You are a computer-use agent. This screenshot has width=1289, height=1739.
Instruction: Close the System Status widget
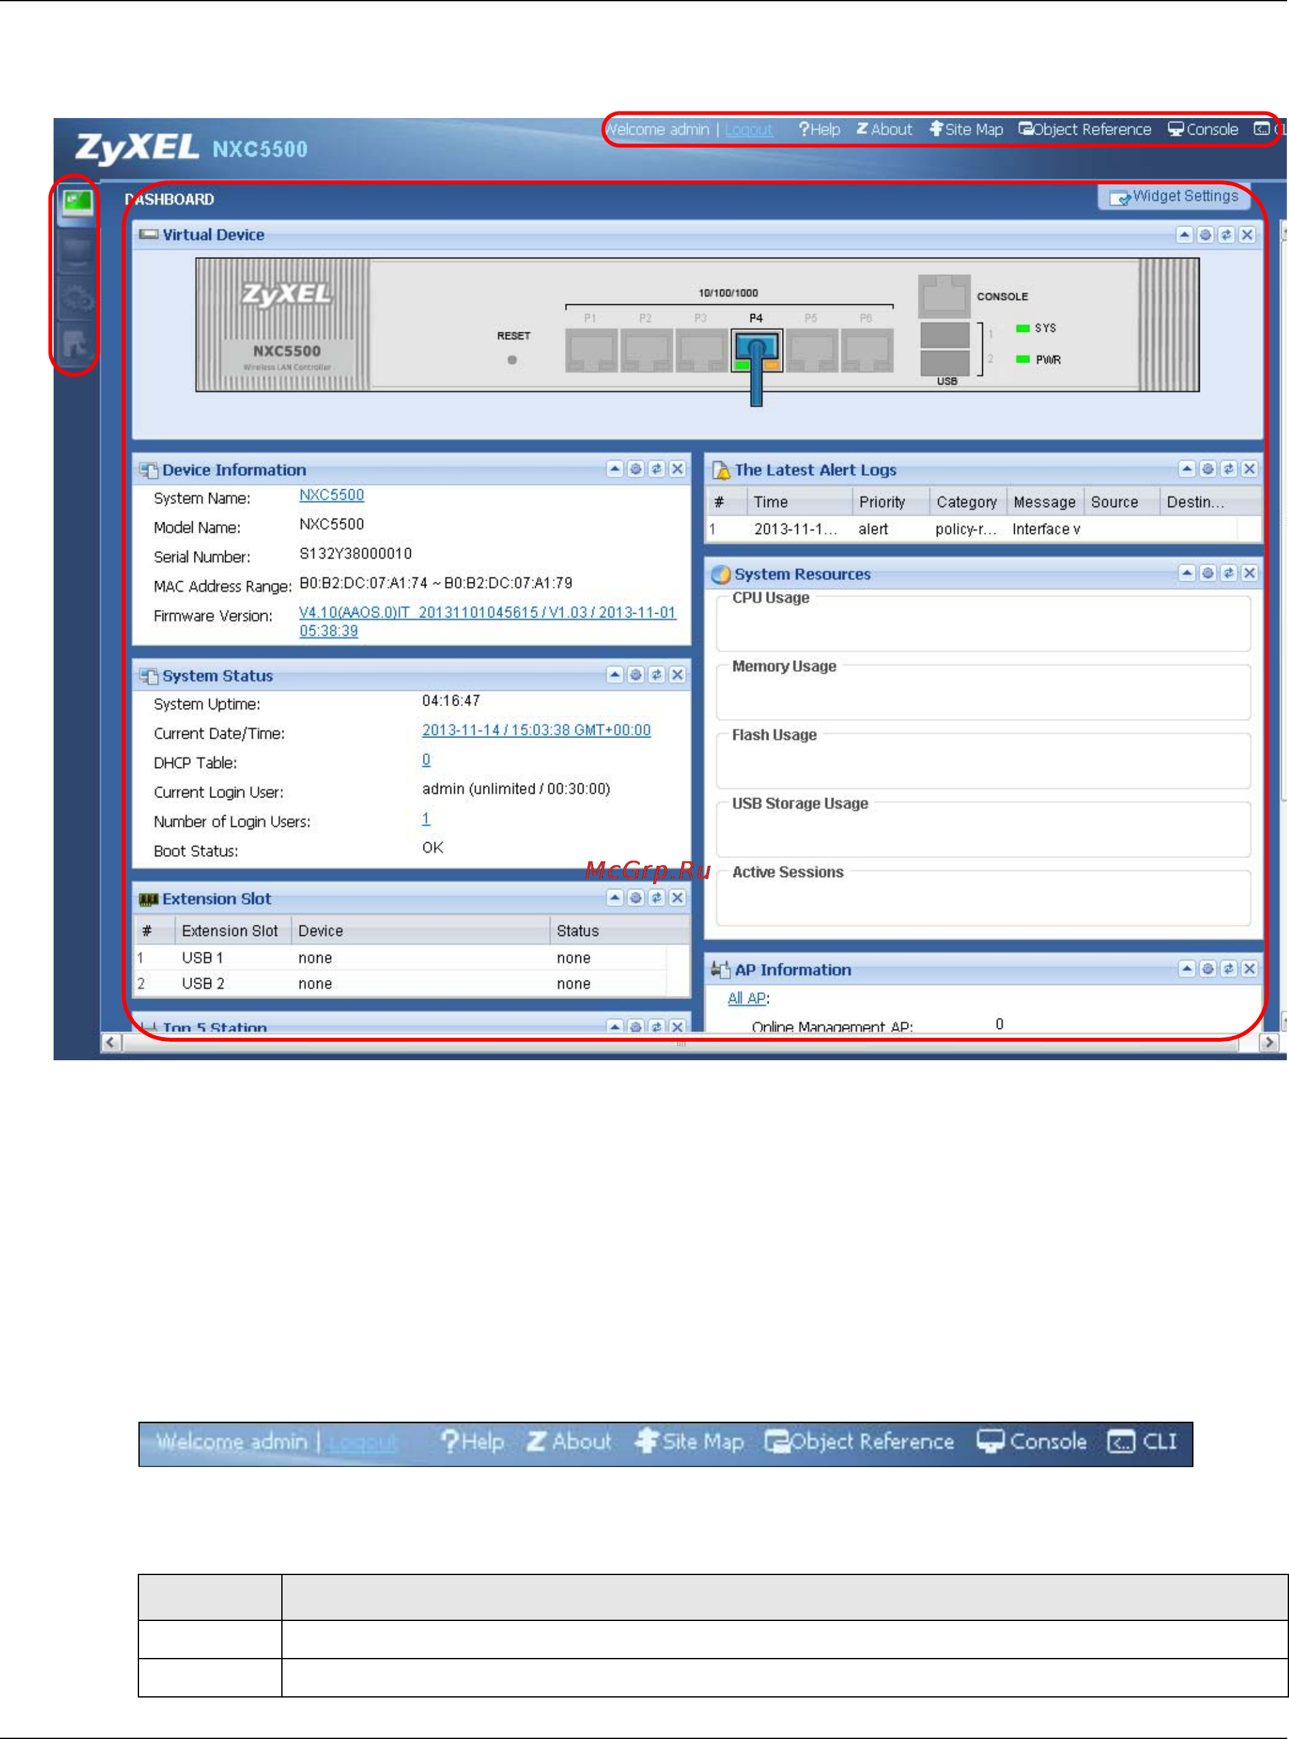(x=678, y=675)
